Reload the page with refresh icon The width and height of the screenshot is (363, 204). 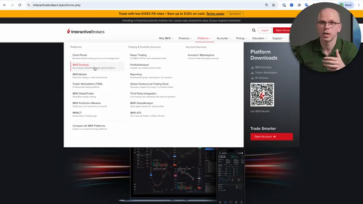click(x=20, y=5)
